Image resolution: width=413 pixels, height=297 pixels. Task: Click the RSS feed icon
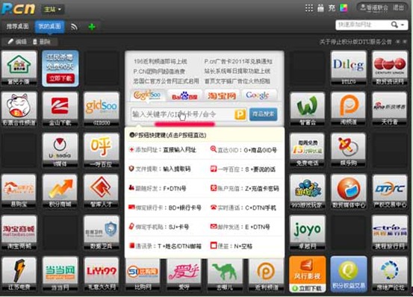coord(74,27)
